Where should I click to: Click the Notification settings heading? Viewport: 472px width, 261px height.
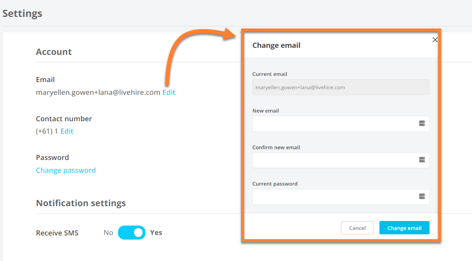pos(81,203)
